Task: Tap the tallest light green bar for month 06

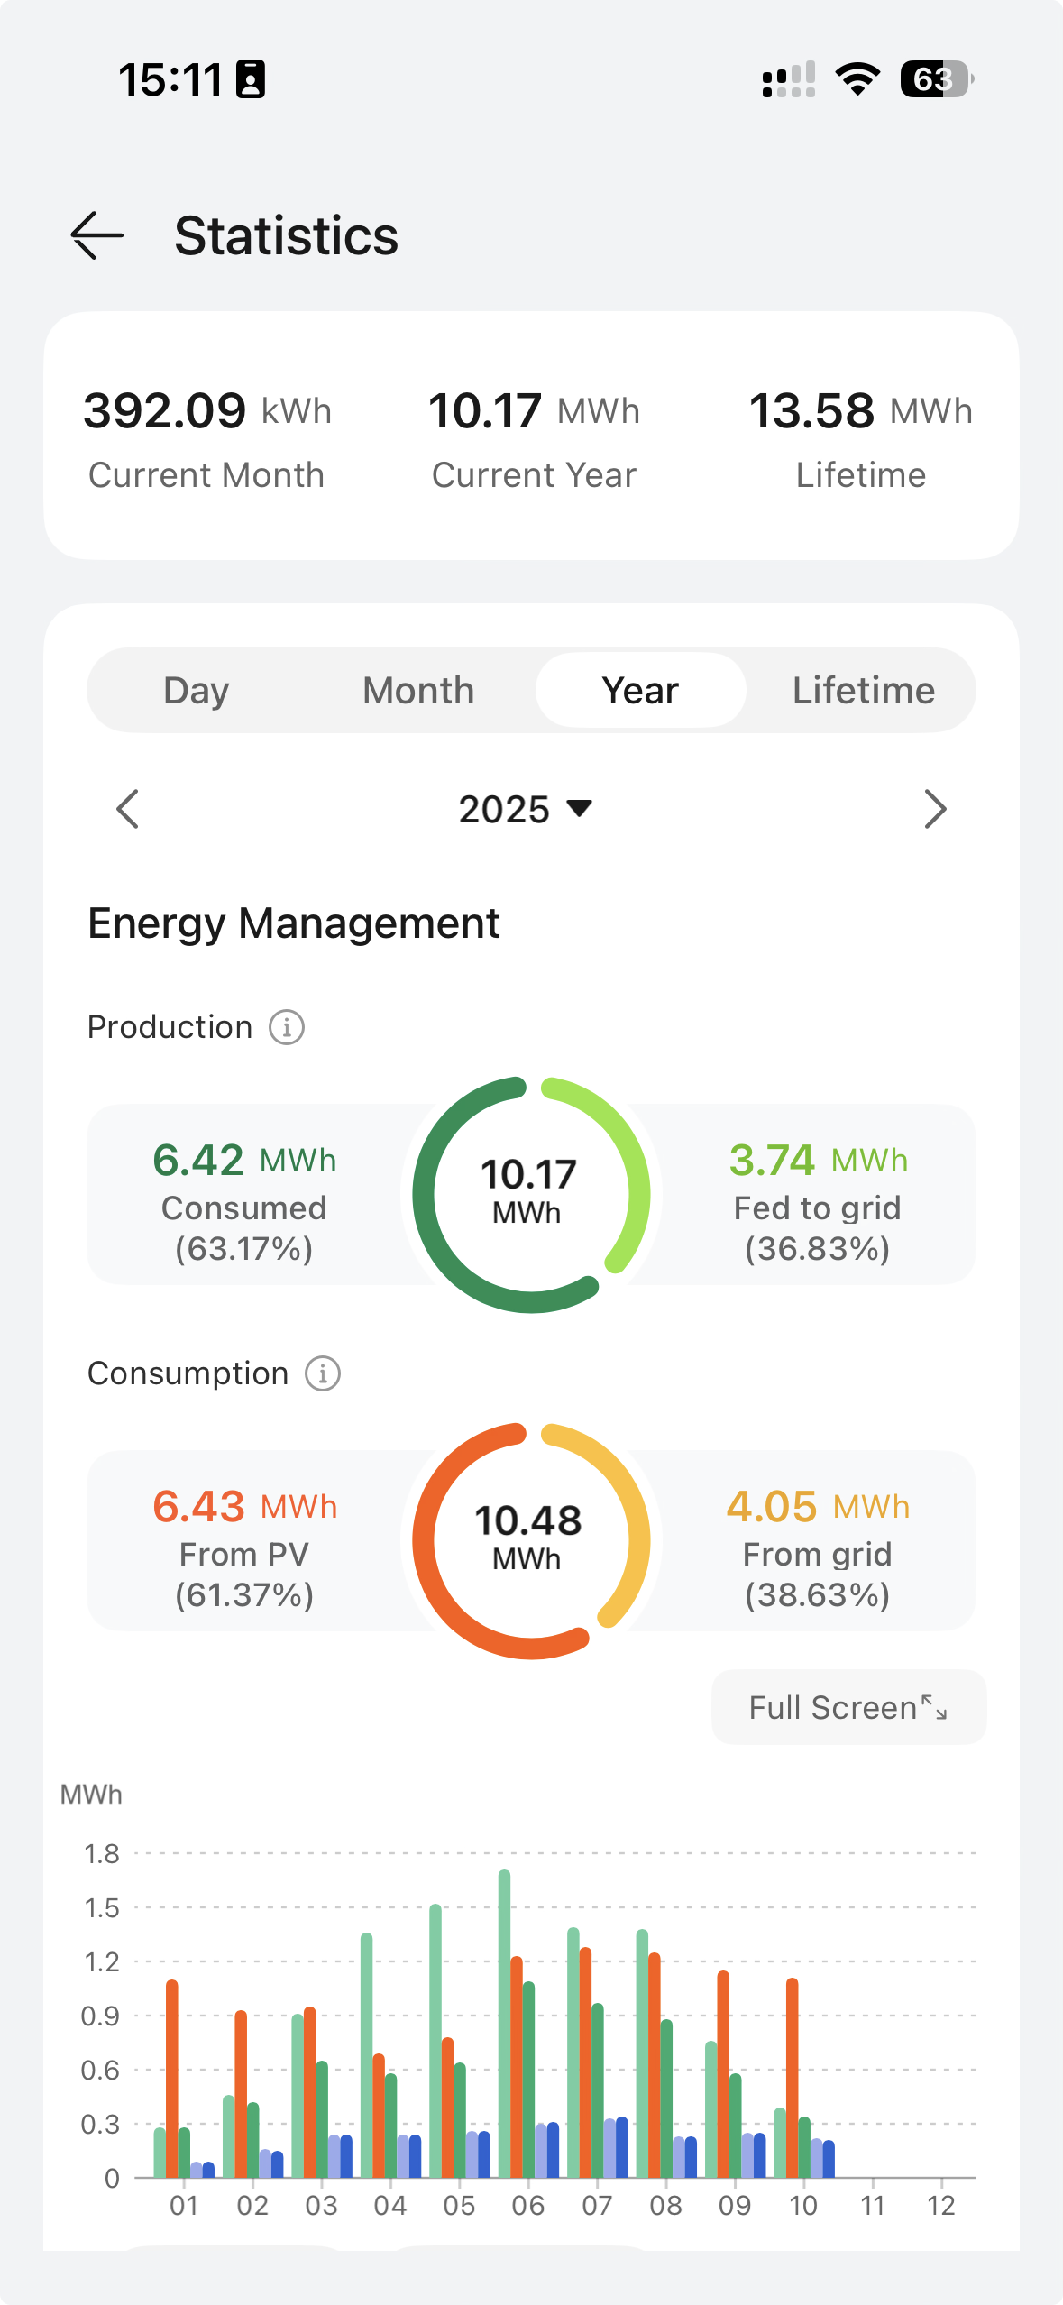Action: (x=505, y=2024)
